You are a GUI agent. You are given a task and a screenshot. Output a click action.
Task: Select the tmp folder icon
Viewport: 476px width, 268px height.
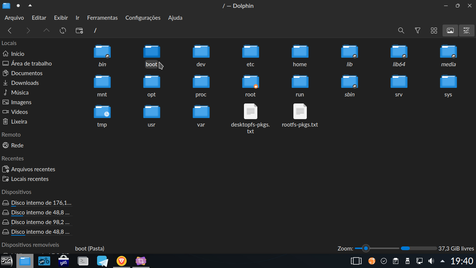click(x=102, y=112)
